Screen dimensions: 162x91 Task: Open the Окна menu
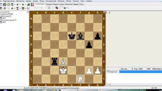pyautogui.click(x=82, y=1)
